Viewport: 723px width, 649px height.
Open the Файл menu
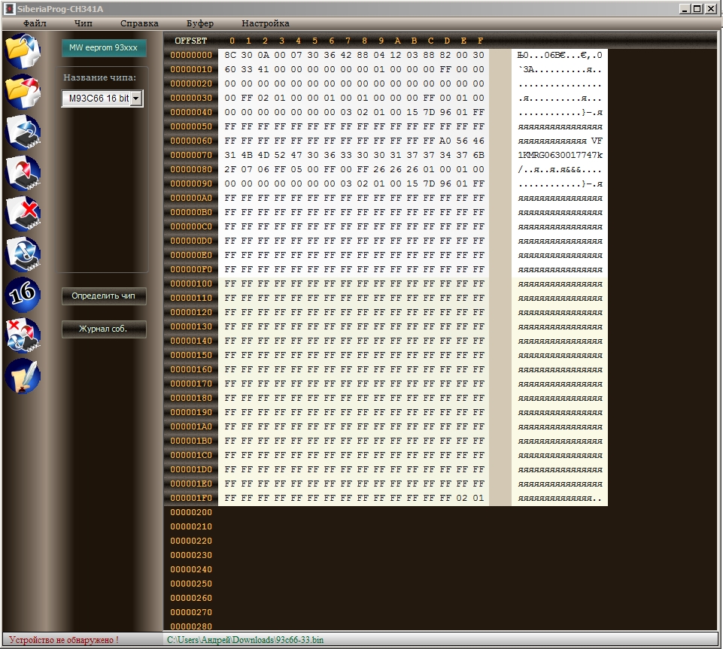pos(35,23)
